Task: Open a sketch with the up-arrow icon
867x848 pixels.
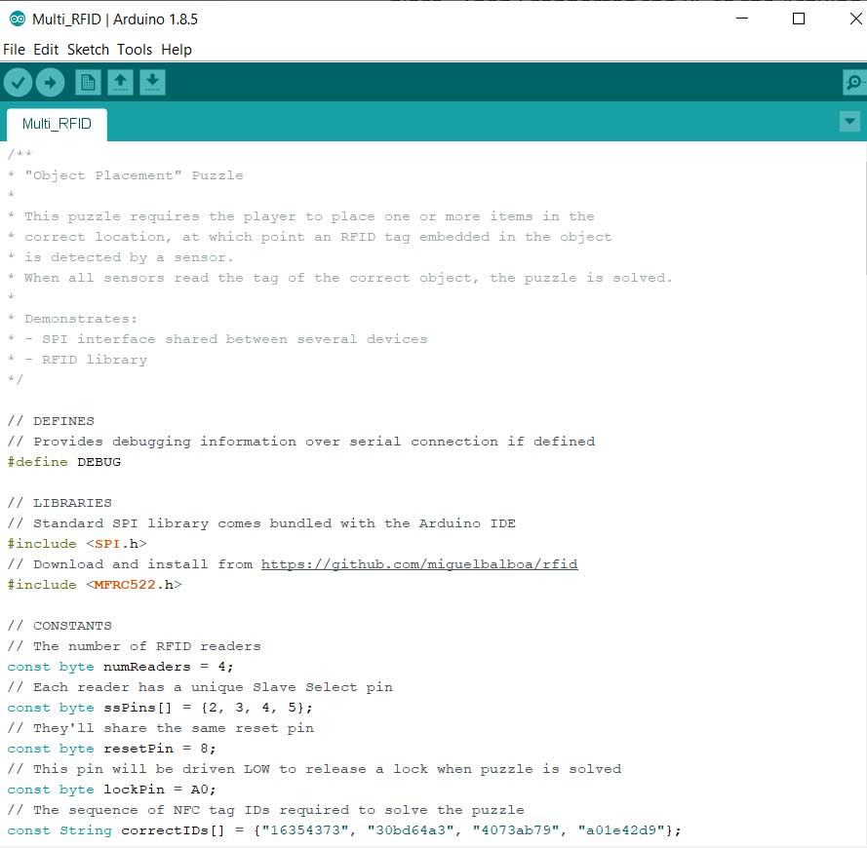Action: (120, 83)
